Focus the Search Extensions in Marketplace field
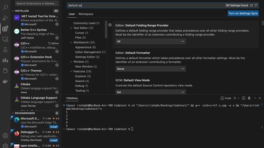The width and height of the screenshot is (264, 148). 37,3
